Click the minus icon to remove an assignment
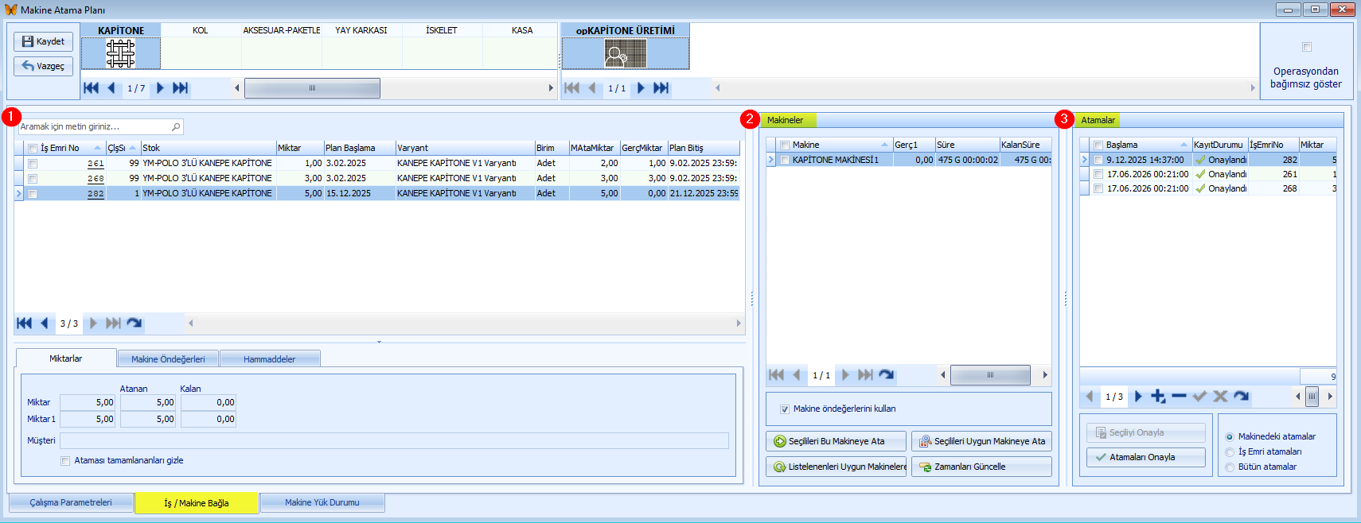Viewport: 1361px width, 523px height. pyautogui.click(x=1179, y=397)
